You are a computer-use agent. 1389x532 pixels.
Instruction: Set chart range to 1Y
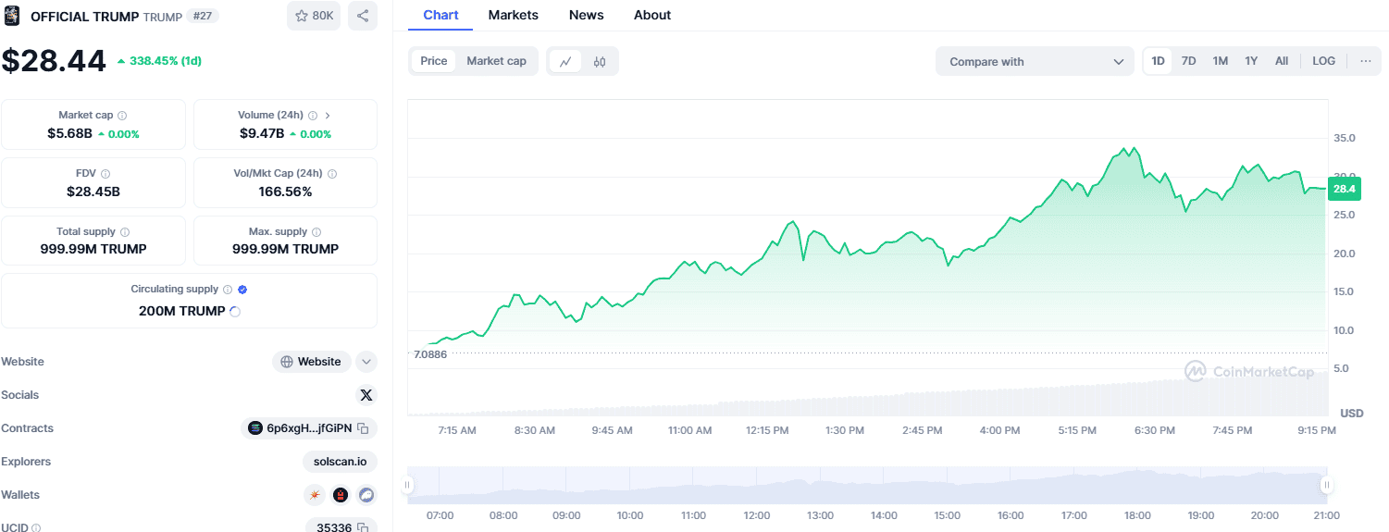tap(1251, 61)
